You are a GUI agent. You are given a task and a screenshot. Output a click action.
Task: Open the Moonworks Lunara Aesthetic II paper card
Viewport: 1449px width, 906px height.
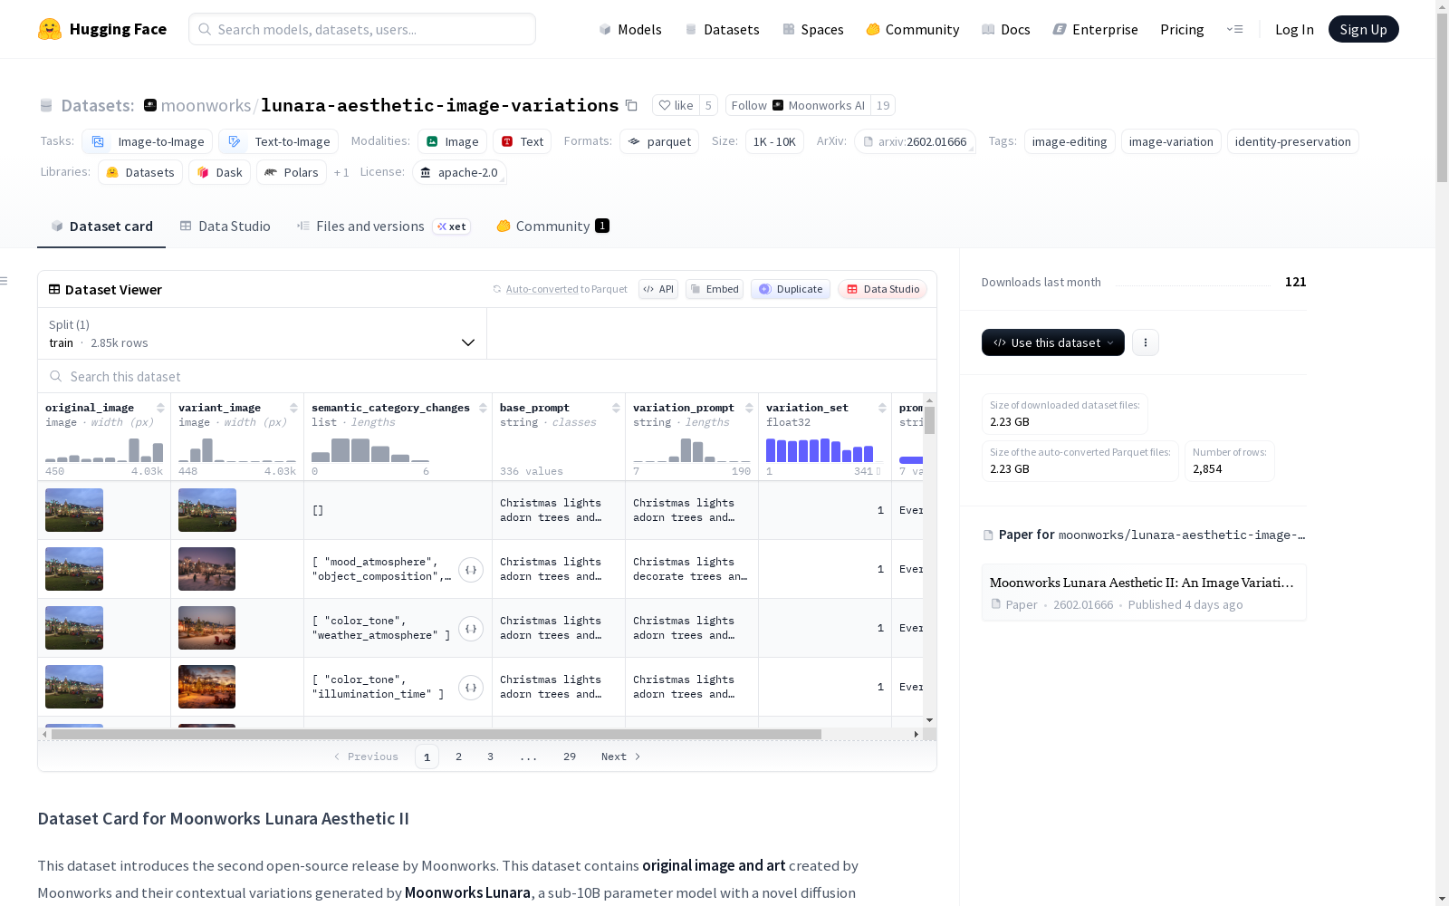(1144, 593)
